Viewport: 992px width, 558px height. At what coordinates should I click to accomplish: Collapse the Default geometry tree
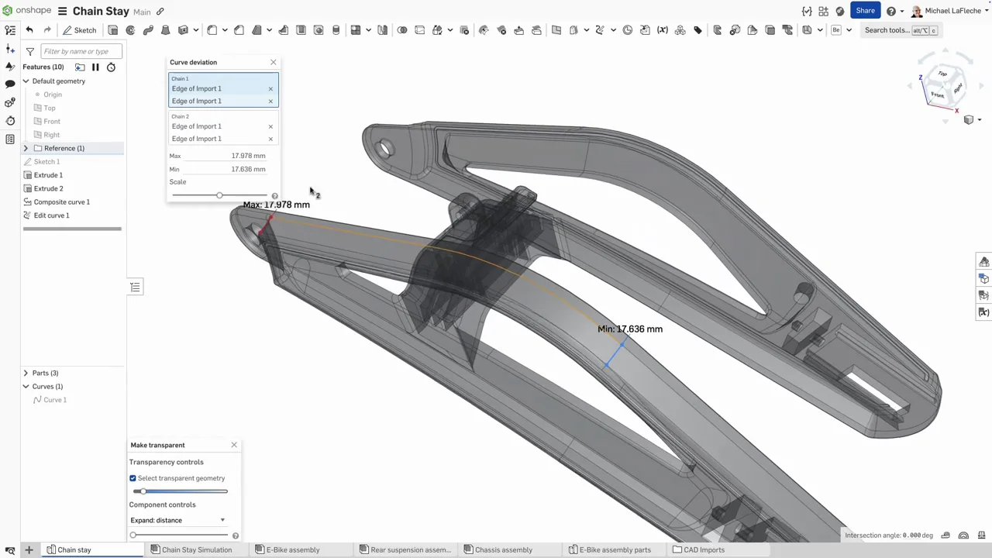point(26,81)
